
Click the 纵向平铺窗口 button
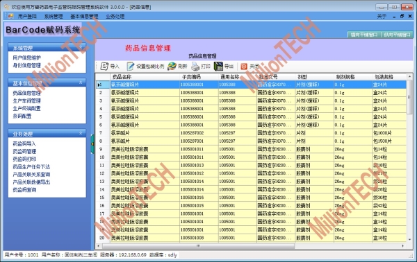(x=397, y=35)
